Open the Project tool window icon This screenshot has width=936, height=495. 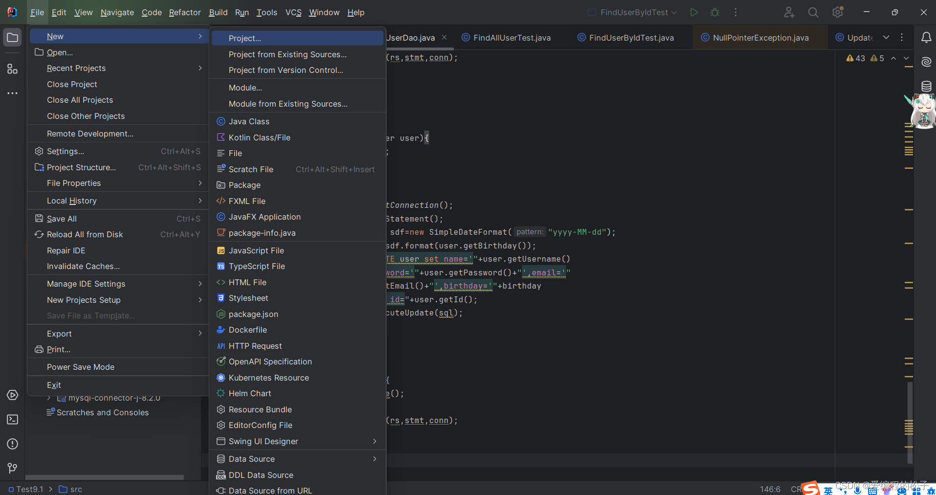coord(13,38)
